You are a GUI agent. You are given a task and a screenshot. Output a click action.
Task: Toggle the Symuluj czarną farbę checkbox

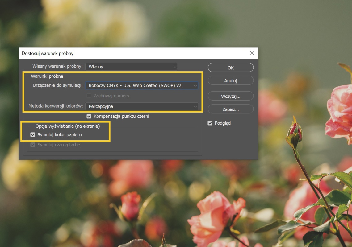pos(33,145)
